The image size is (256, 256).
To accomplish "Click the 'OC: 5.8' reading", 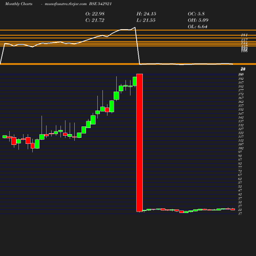I will pyautogui.click(x=196, y=14).
